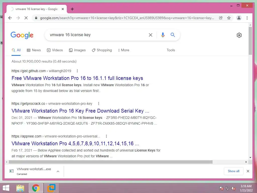Screen dimensions: 257x193
Task: Click the taskbar clock showing 3:18 AM
Action: (x=246, y=188)
